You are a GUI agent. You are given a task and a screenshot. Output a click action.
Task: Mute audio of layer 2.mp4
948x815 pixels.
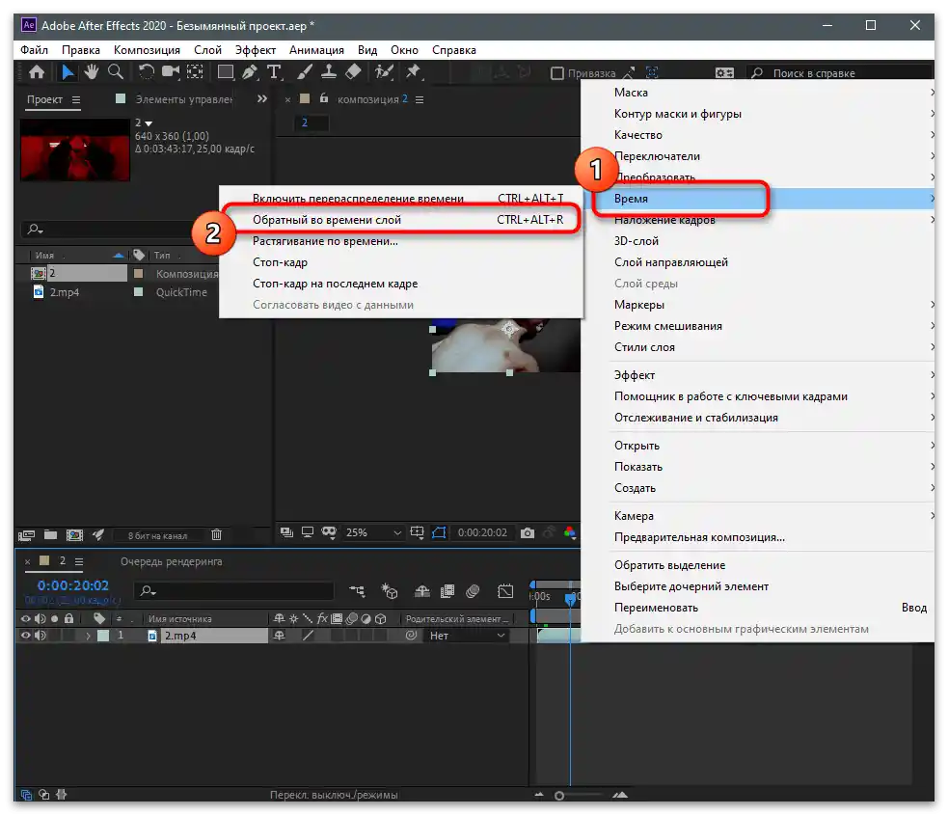[x=40, y=636]
